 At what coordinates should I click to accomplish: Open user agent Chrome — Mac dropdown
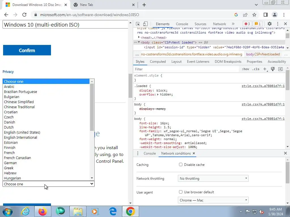point(213,200)
